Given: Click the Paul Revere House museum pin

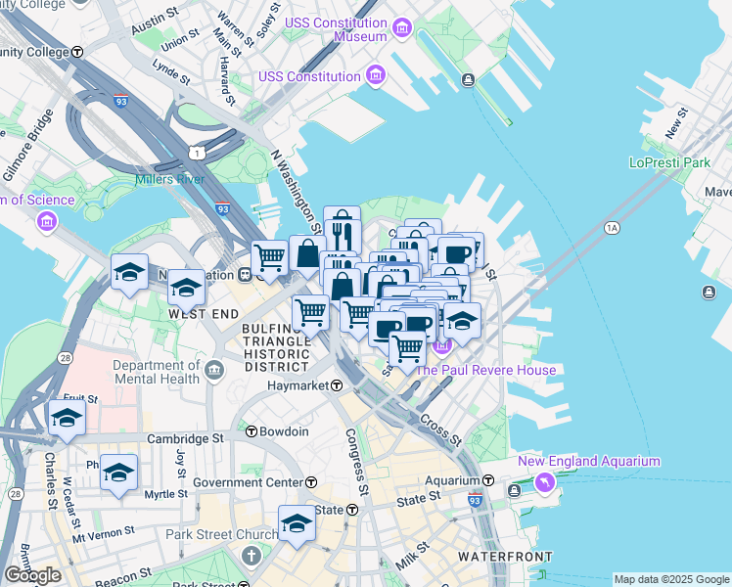Looking at the screenshot, I should click(441, 346).
